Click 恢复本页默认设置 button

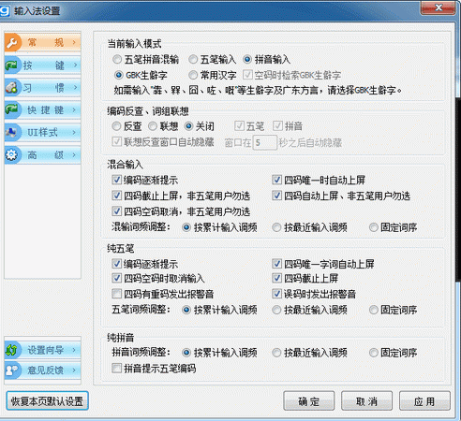coord(47,401)
